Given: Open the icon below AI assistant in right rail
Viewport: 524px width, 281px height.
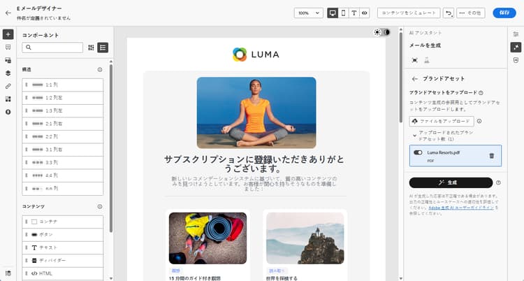Looking at the screenshot, I should click(x=516, y=60).
